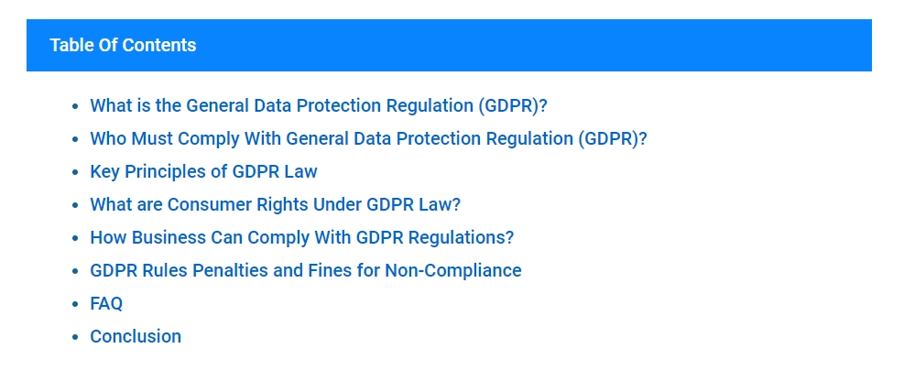This screenshot has width=904, height=381.
Task: Click the blue Table Of Contents banner bar
Action: point(449,45)
